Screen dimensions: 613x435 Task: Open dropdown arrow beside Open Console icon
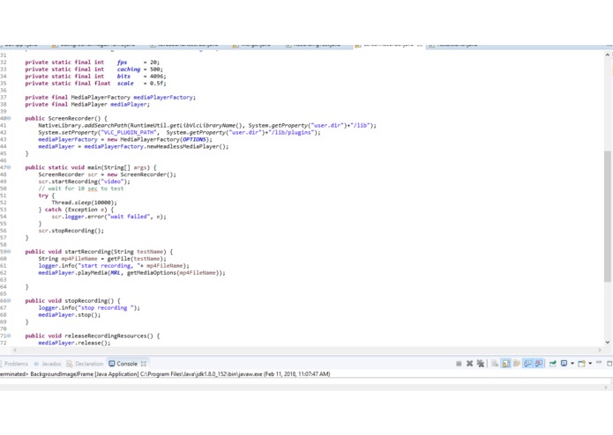pyautogui.click(x=590, y=364)
